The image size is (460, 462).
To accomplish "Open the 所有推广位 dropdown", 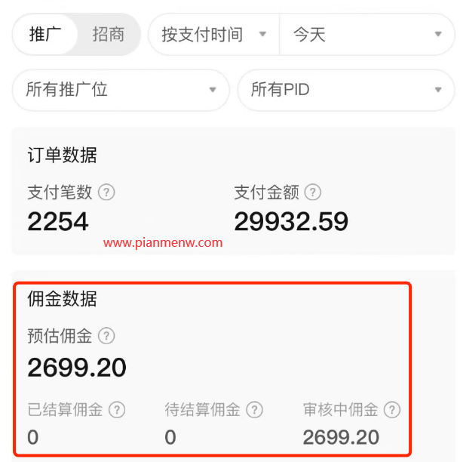I will tap(121, 90).
